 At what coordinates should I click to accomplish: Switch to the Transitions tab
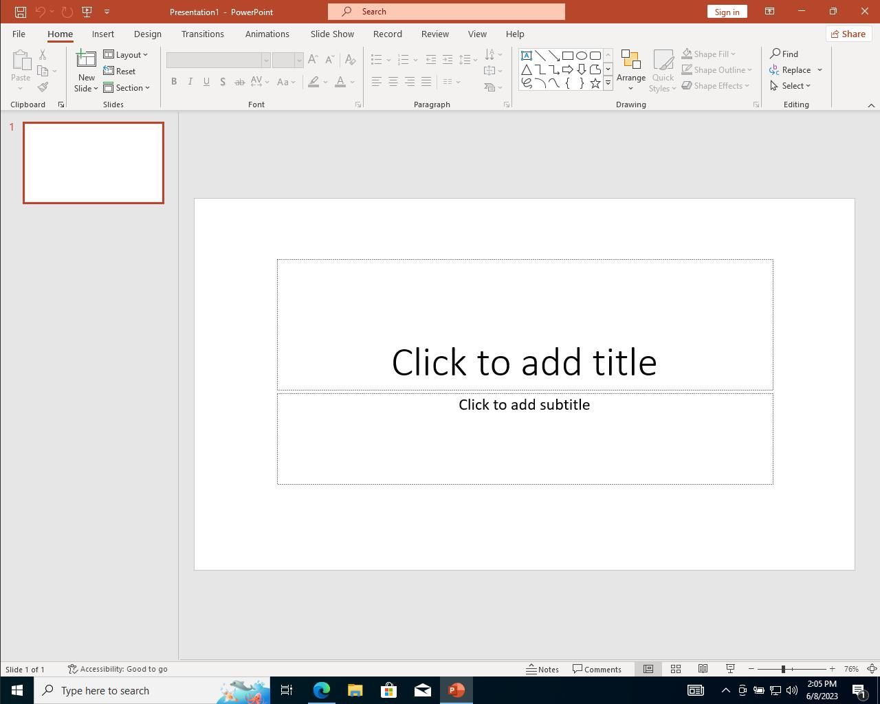[x=202, y=34]
